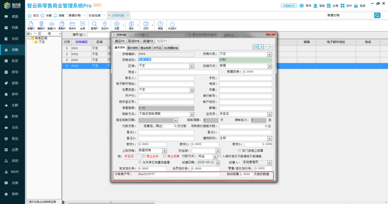The image size is (388, 204).
Task: Open the 上级货商 dropdown
Action: coord(164,151)
